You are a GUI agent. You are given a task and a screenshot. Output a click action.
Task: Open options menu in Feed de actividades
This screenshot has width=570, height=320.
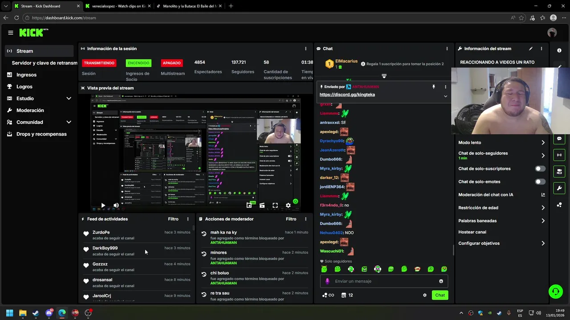click(x=188, y=219)
